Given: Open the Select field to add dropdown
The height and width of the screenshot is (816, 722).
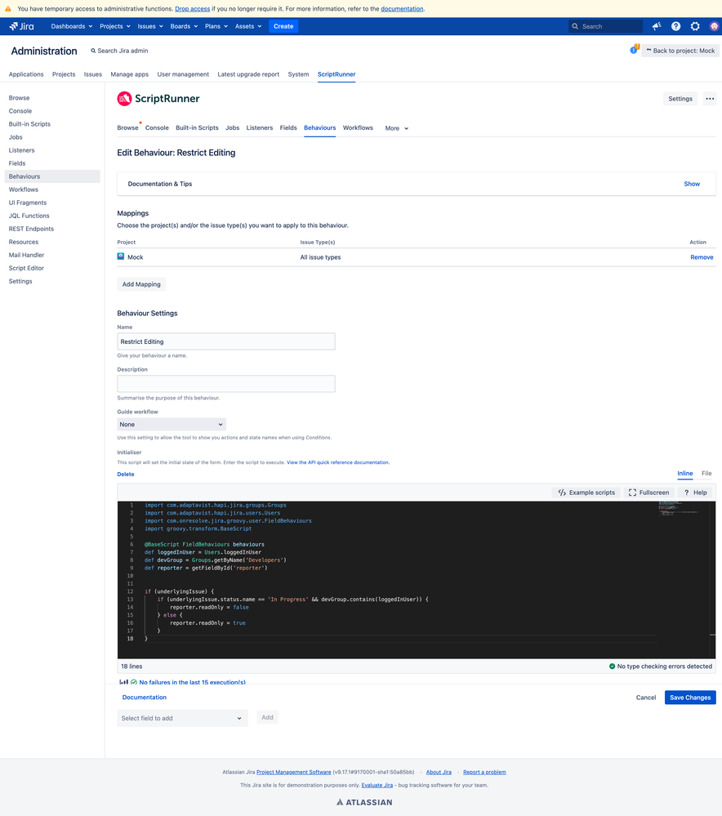Looking at the screenshot, I should click(181, 718).
